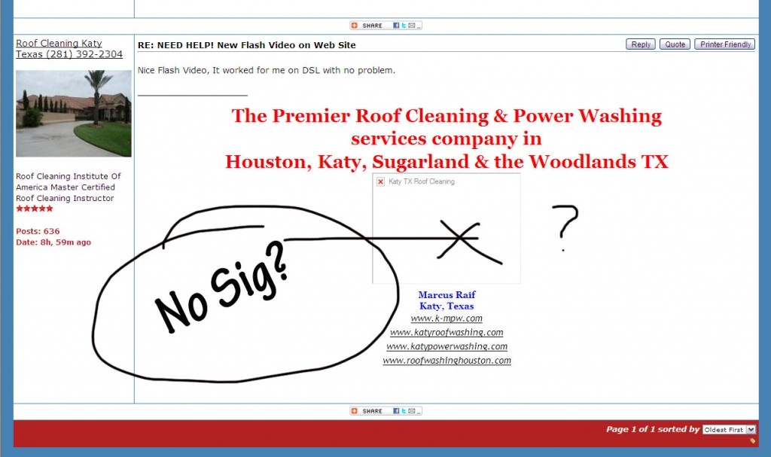This screenshot has width=771, height=457.
Task: Open the Oldest First sort dropdown
Action: pyautogui.click(x=729, y=429)
